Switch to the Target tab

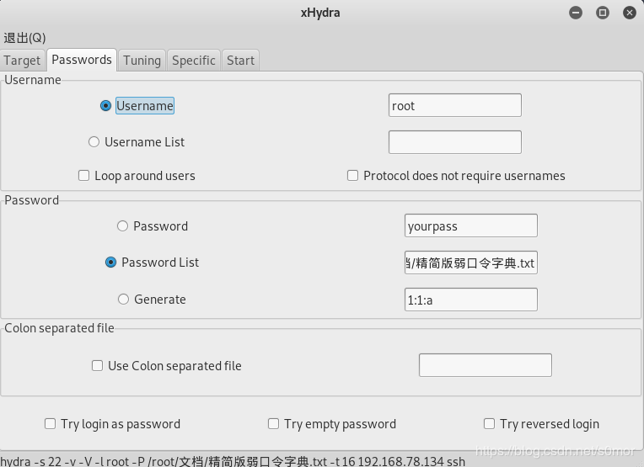[22, 61]
